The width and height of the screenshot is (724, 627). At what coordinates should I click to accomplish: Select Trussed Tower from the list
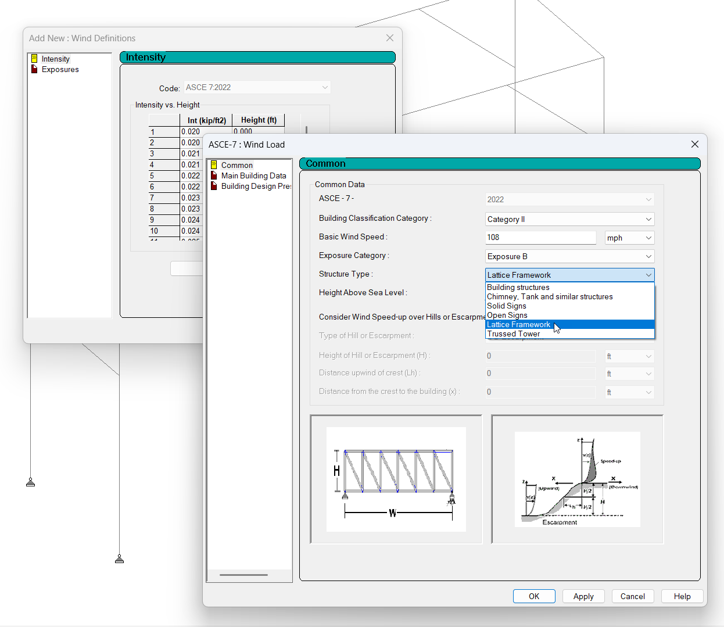click(513, 334)
